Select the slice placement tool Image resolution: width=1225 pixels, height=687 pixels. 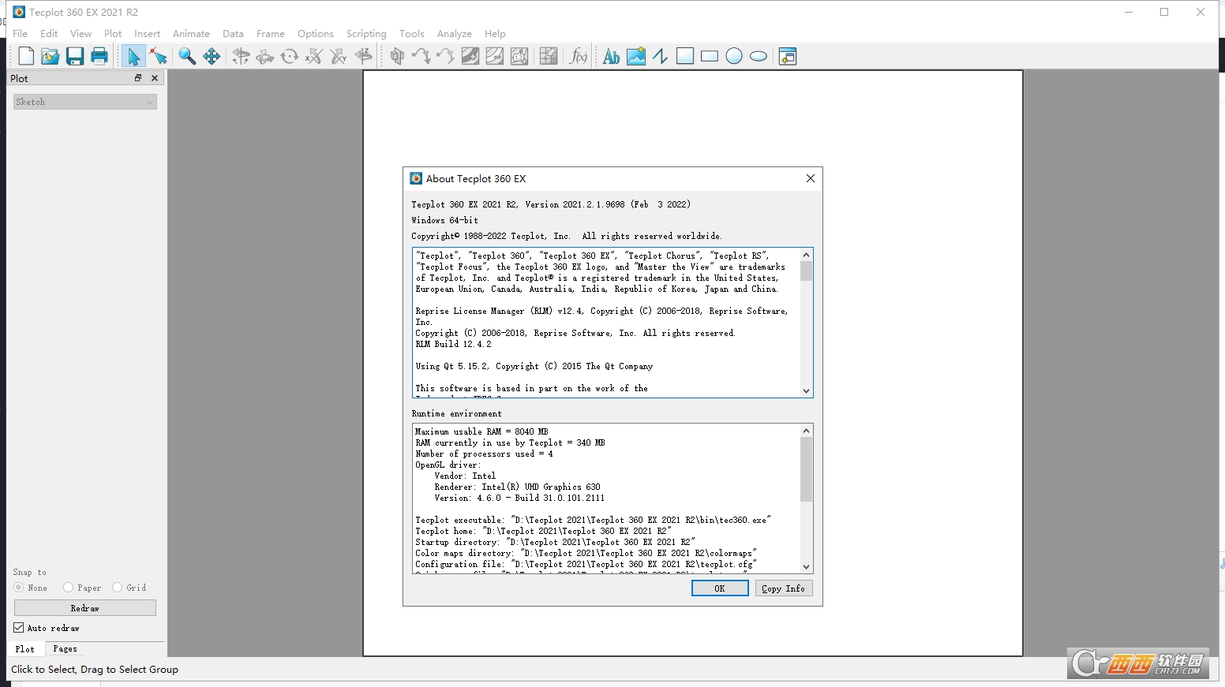(x=397, y=56)
